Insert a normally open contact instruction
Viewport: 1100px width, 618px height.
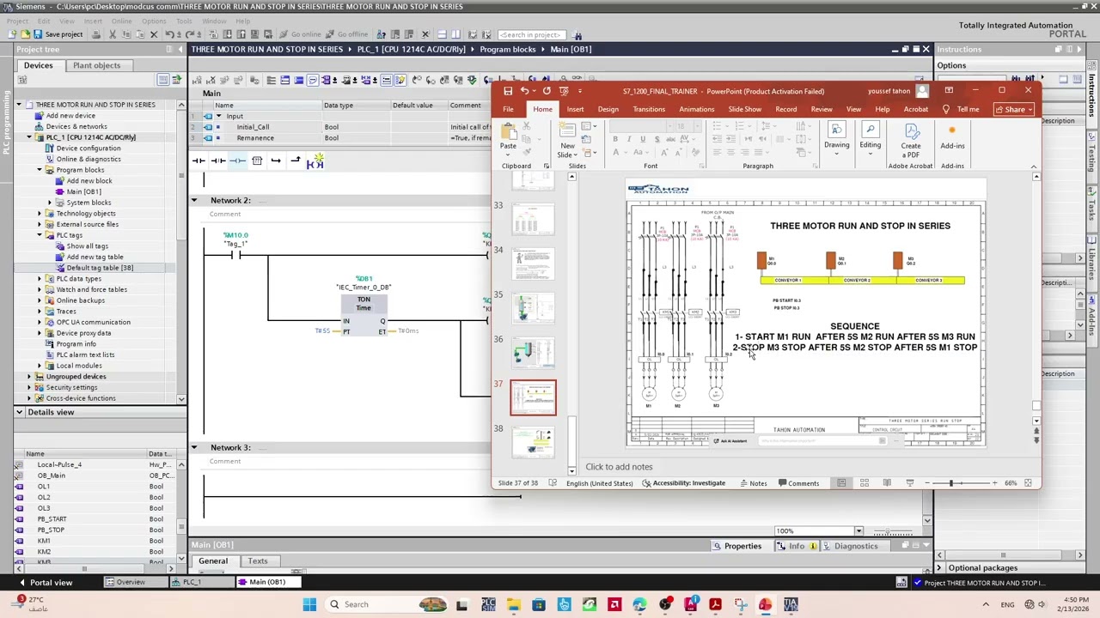pyautogui.click(x=199, y=161)
